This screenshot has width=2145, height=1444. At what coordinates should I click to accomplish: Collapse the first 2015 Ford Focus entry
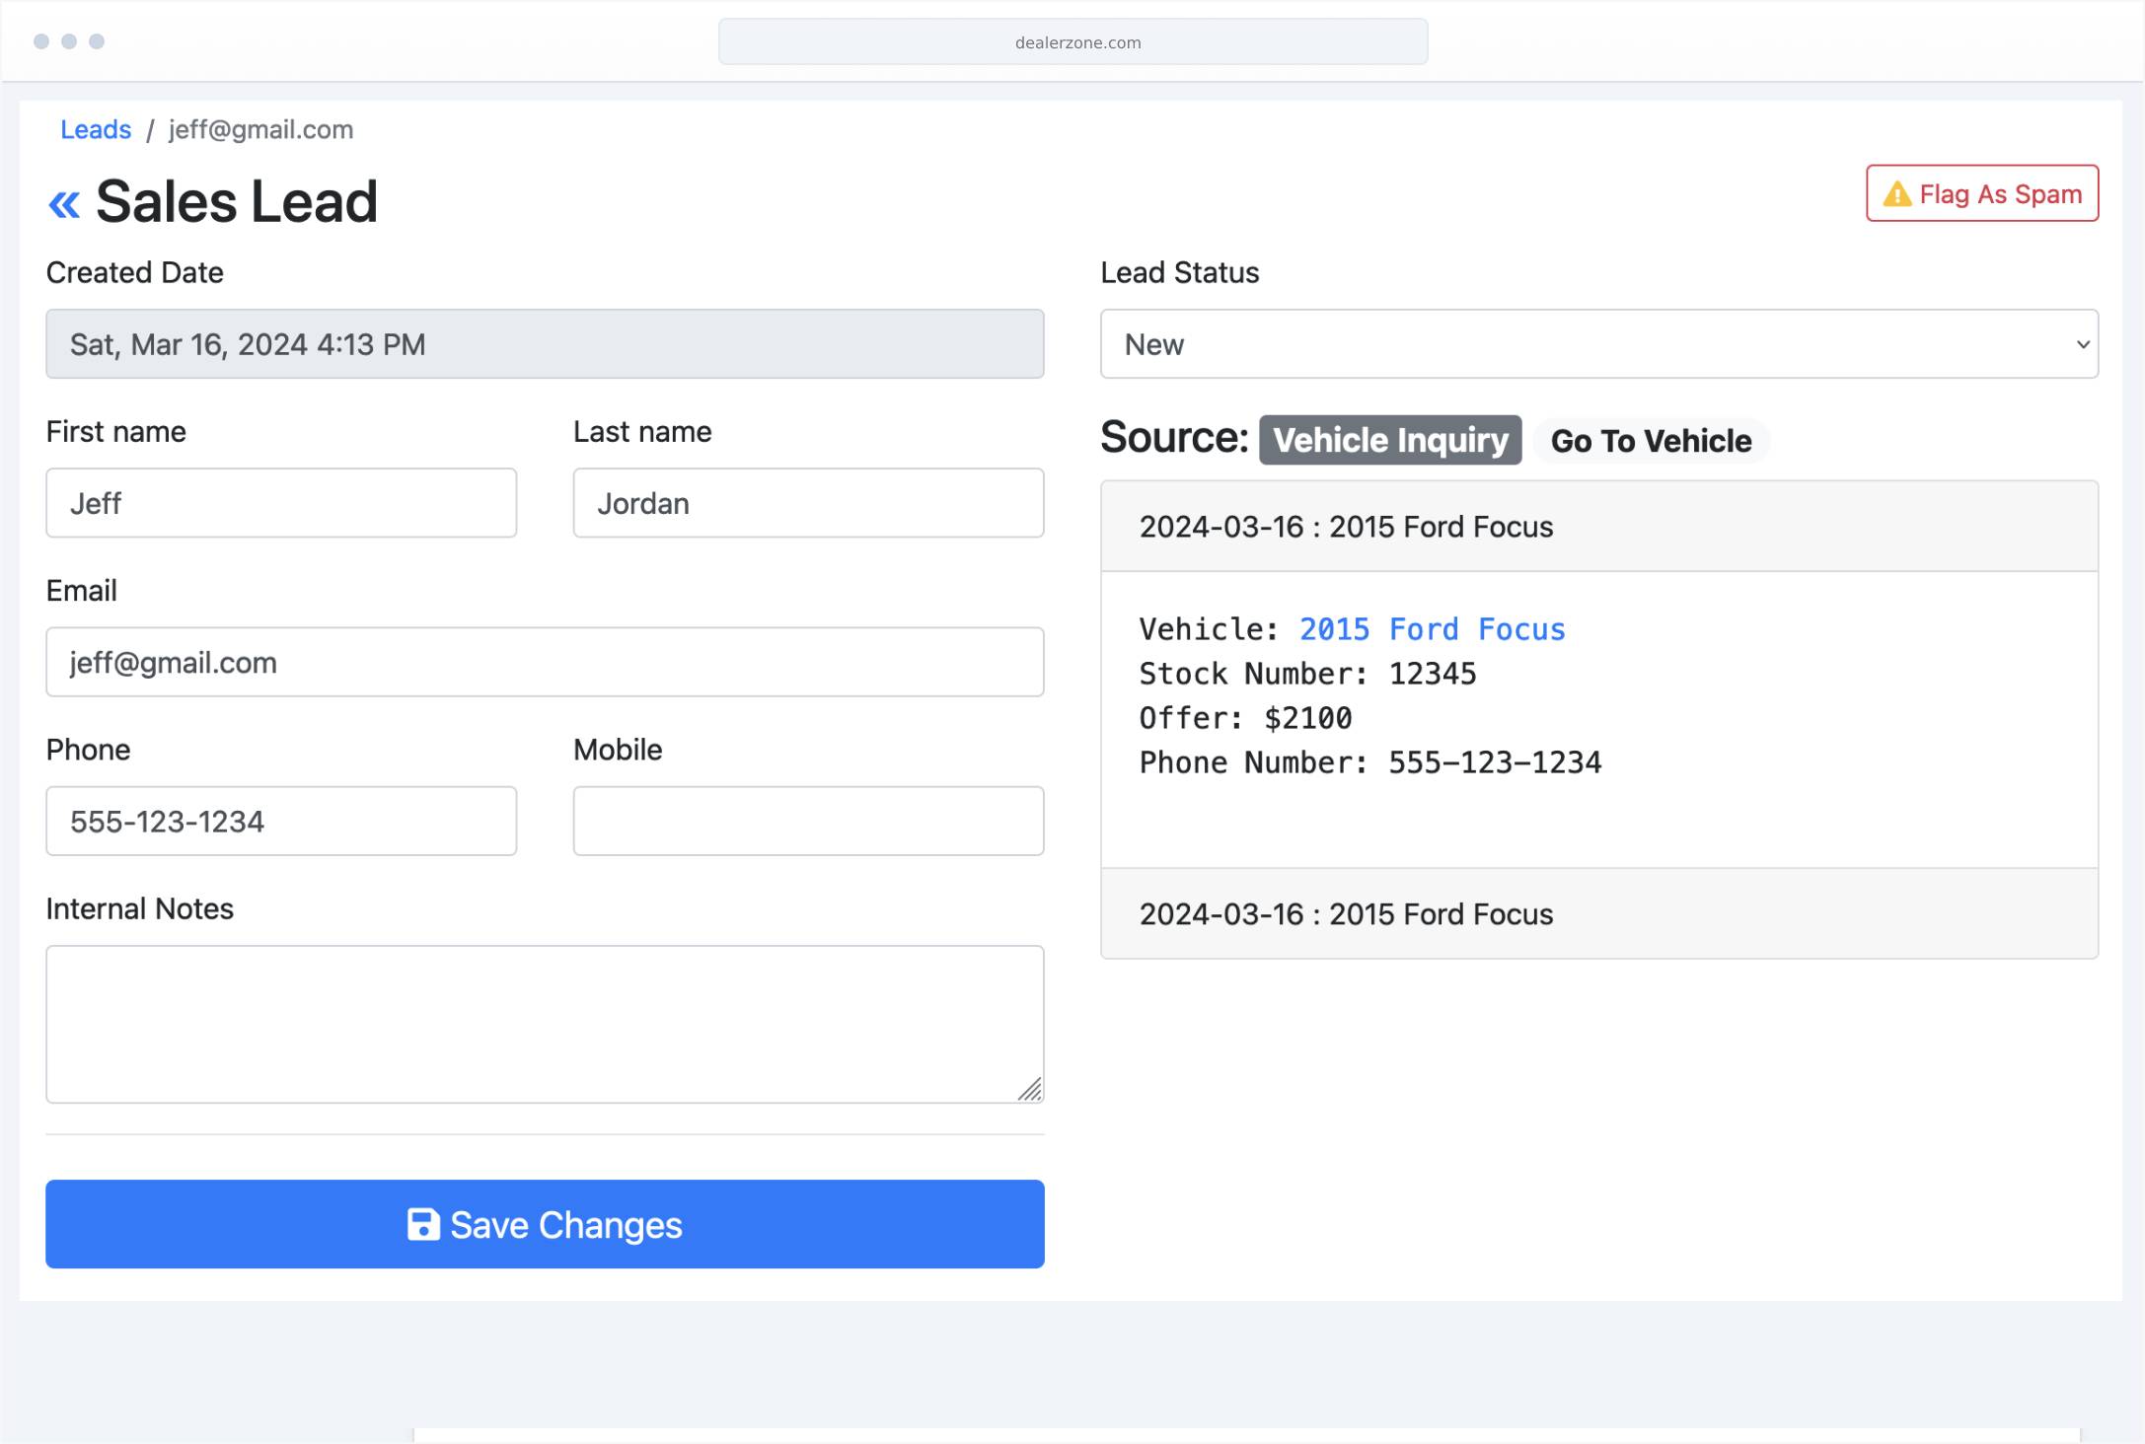[1598, 527]
